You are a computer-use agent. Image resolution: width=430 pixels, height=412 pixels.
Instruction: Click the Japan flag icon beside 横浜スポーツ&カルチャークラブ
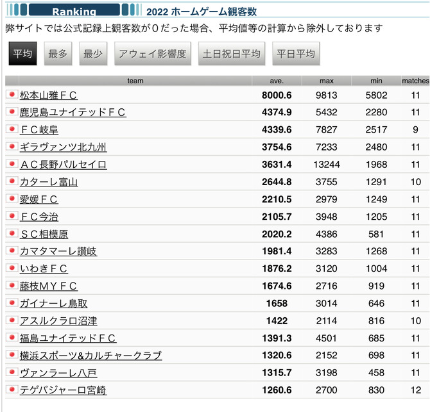[12, 355]
